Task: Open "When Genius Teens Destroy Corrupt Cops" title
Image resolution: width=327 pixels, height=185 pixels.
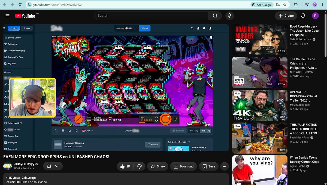Action: tap(305, 160)
